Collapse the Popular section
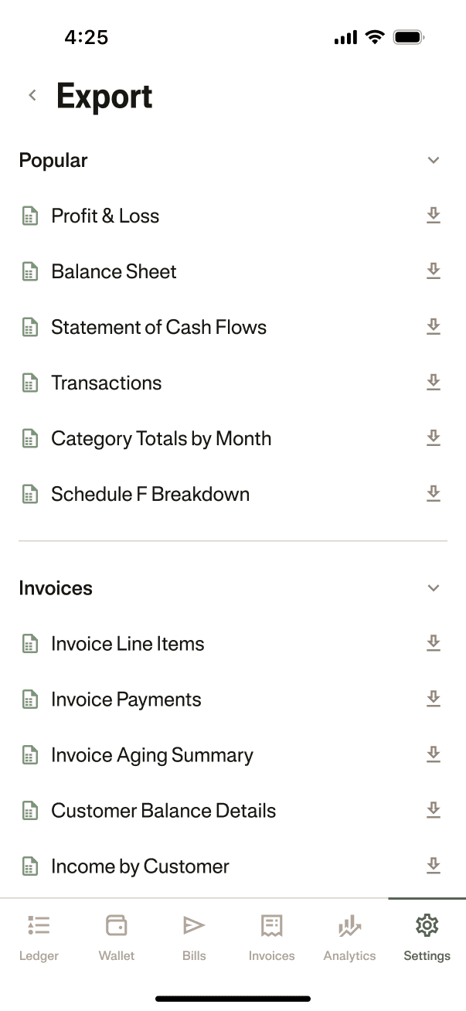Image resolution: width=466 pixels, height=1011 pixels. pyautogui.click(x=434, y=160)
